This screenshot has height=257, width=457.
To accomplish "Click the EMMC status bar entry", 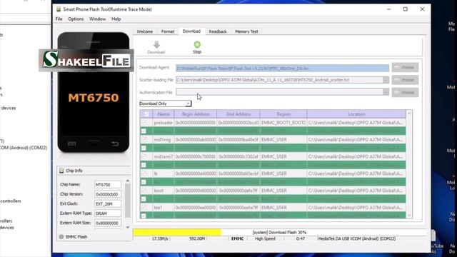I will pos(238,238).
